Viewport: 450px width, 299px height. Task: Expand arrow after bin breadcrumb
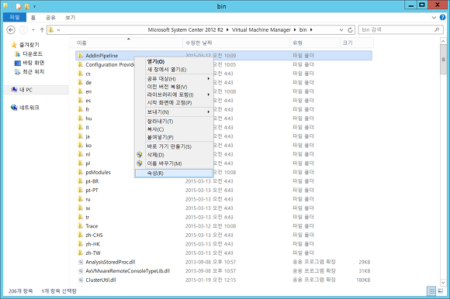click(311, 29)
